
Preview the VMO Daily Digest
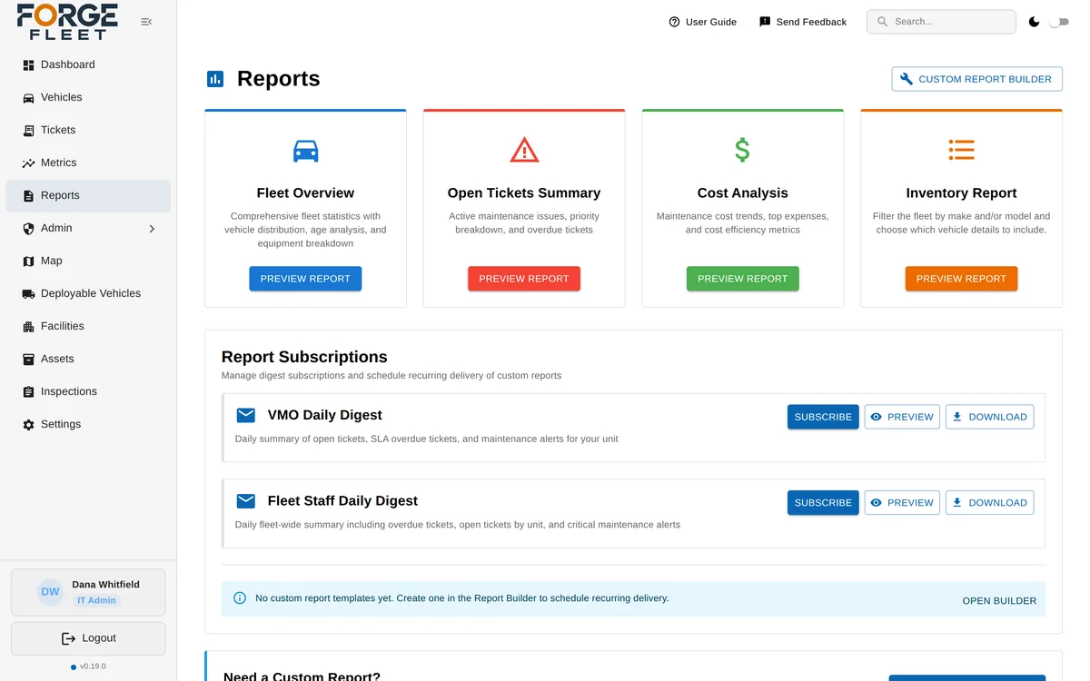[902, 417]
